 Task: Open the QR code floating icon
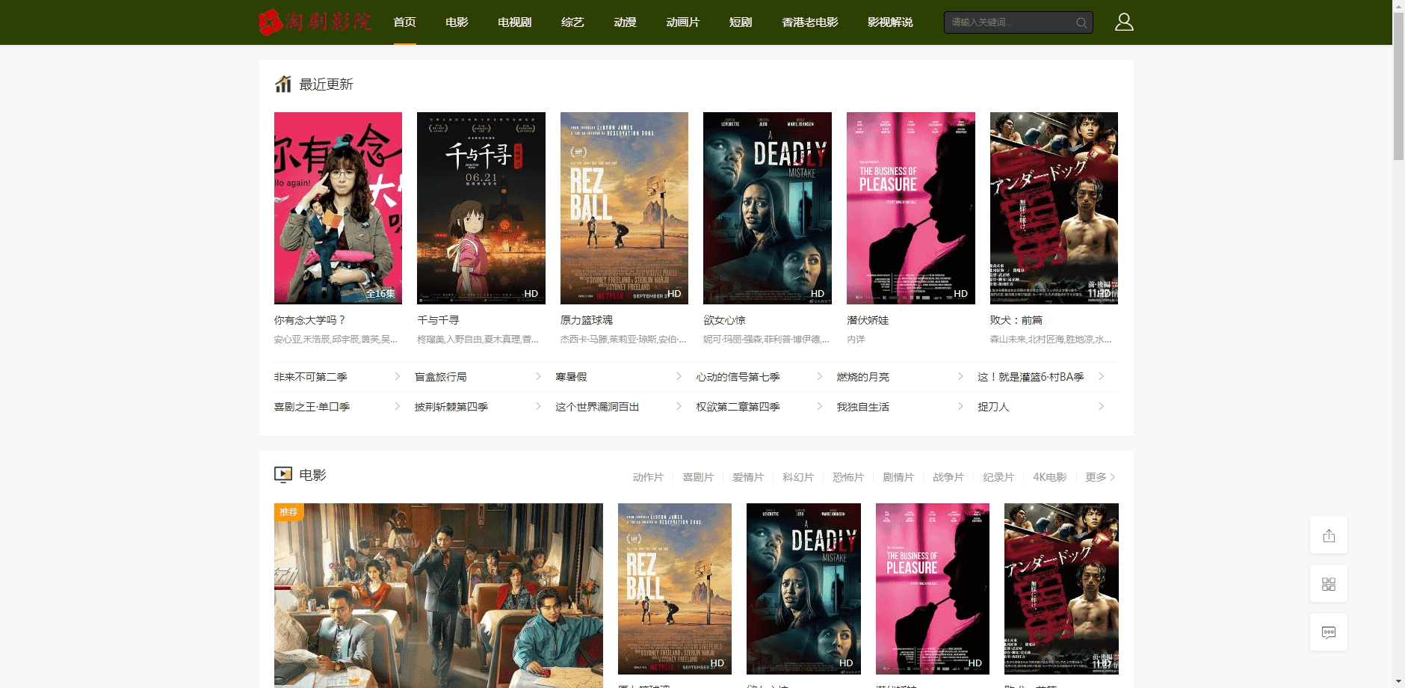tap(1329, 584)
